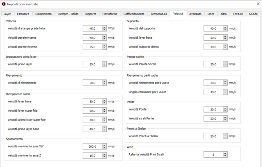Open the Estrusore tab
The height and width of the screenshot is (167, 262).
click(x=23, y=14)
